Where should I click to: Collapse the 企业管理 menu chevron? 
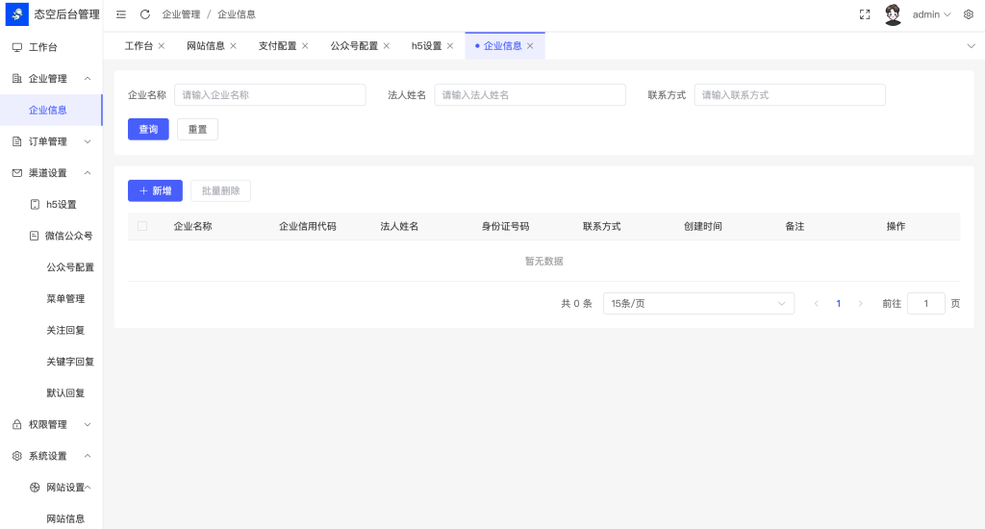click(88, 79)
